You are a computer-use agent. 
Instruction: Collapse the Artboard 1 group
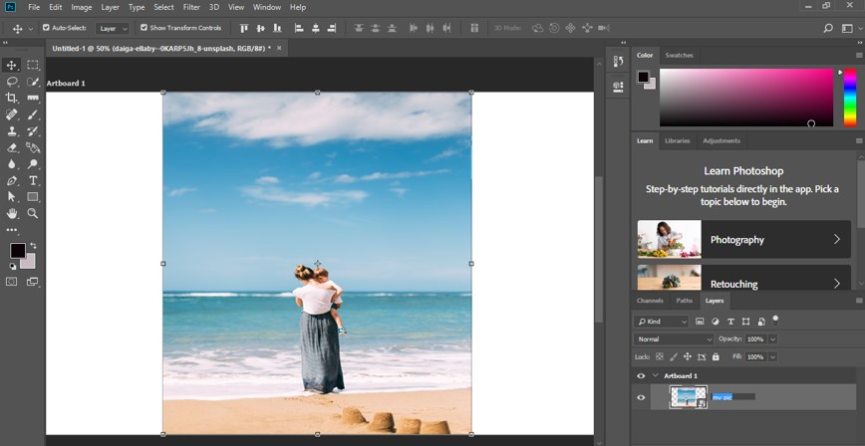tap(655, 375)
